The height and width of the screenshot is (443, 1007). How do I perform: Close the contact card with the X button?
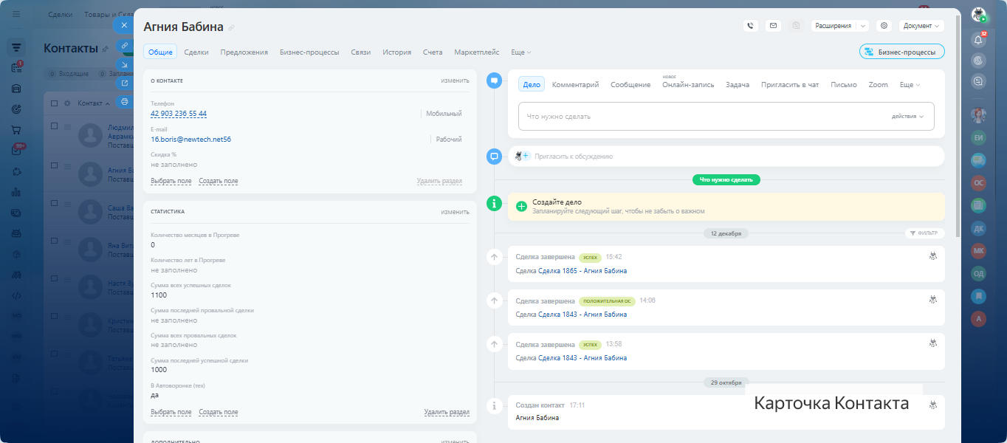(x=124, y=25)
